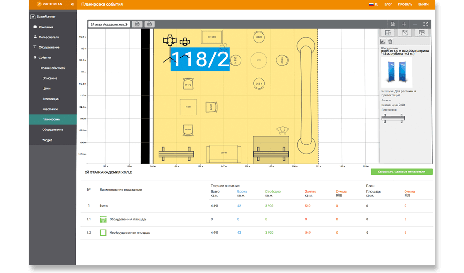
Task: Select the blue 118/2 stand label
Action: 200,59
